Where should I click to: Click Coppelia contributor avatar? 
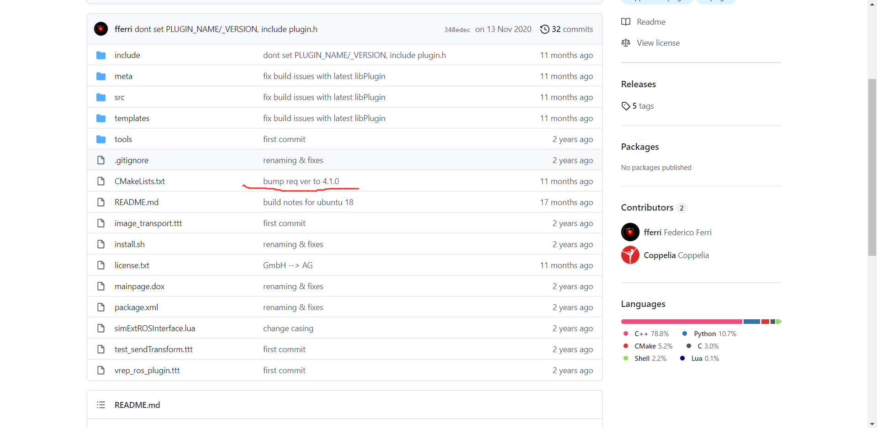tap(630, 255)
